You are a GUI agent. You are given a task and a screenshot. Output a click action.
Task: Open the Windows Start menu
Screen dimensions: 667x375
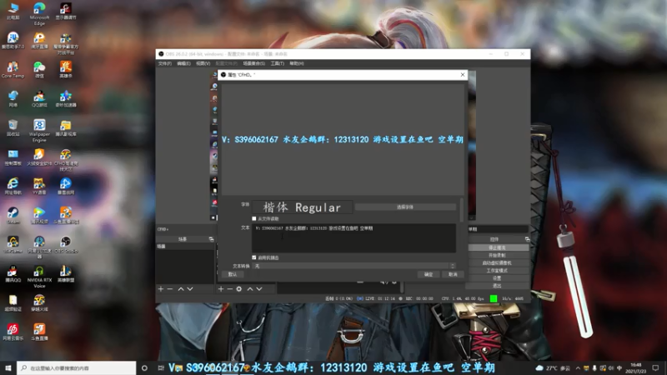8,367
